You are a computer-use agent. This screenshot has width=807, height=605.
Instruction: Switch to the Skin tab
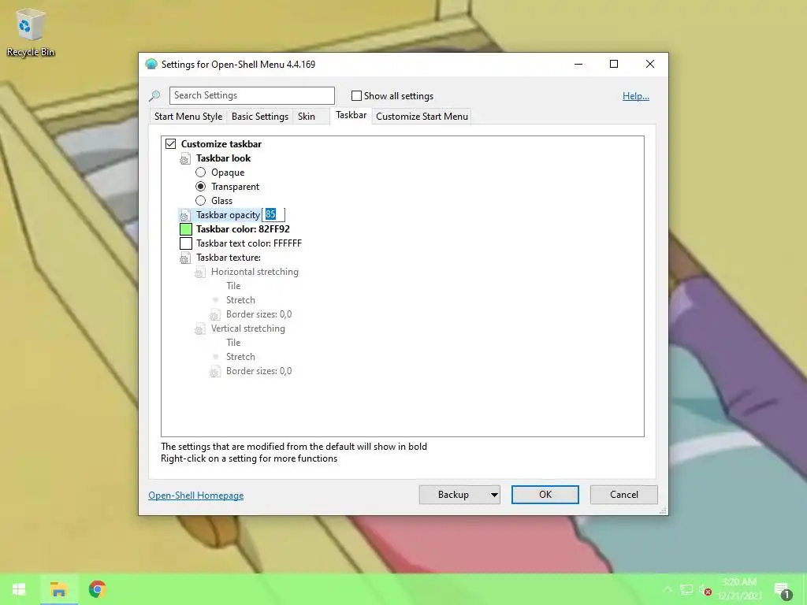[307, 117]
